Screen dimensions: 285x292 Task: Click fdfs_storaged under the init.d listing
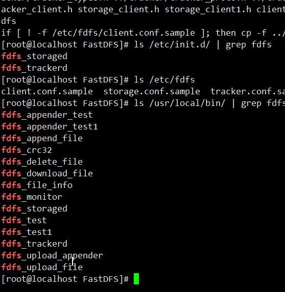point(34,56)
